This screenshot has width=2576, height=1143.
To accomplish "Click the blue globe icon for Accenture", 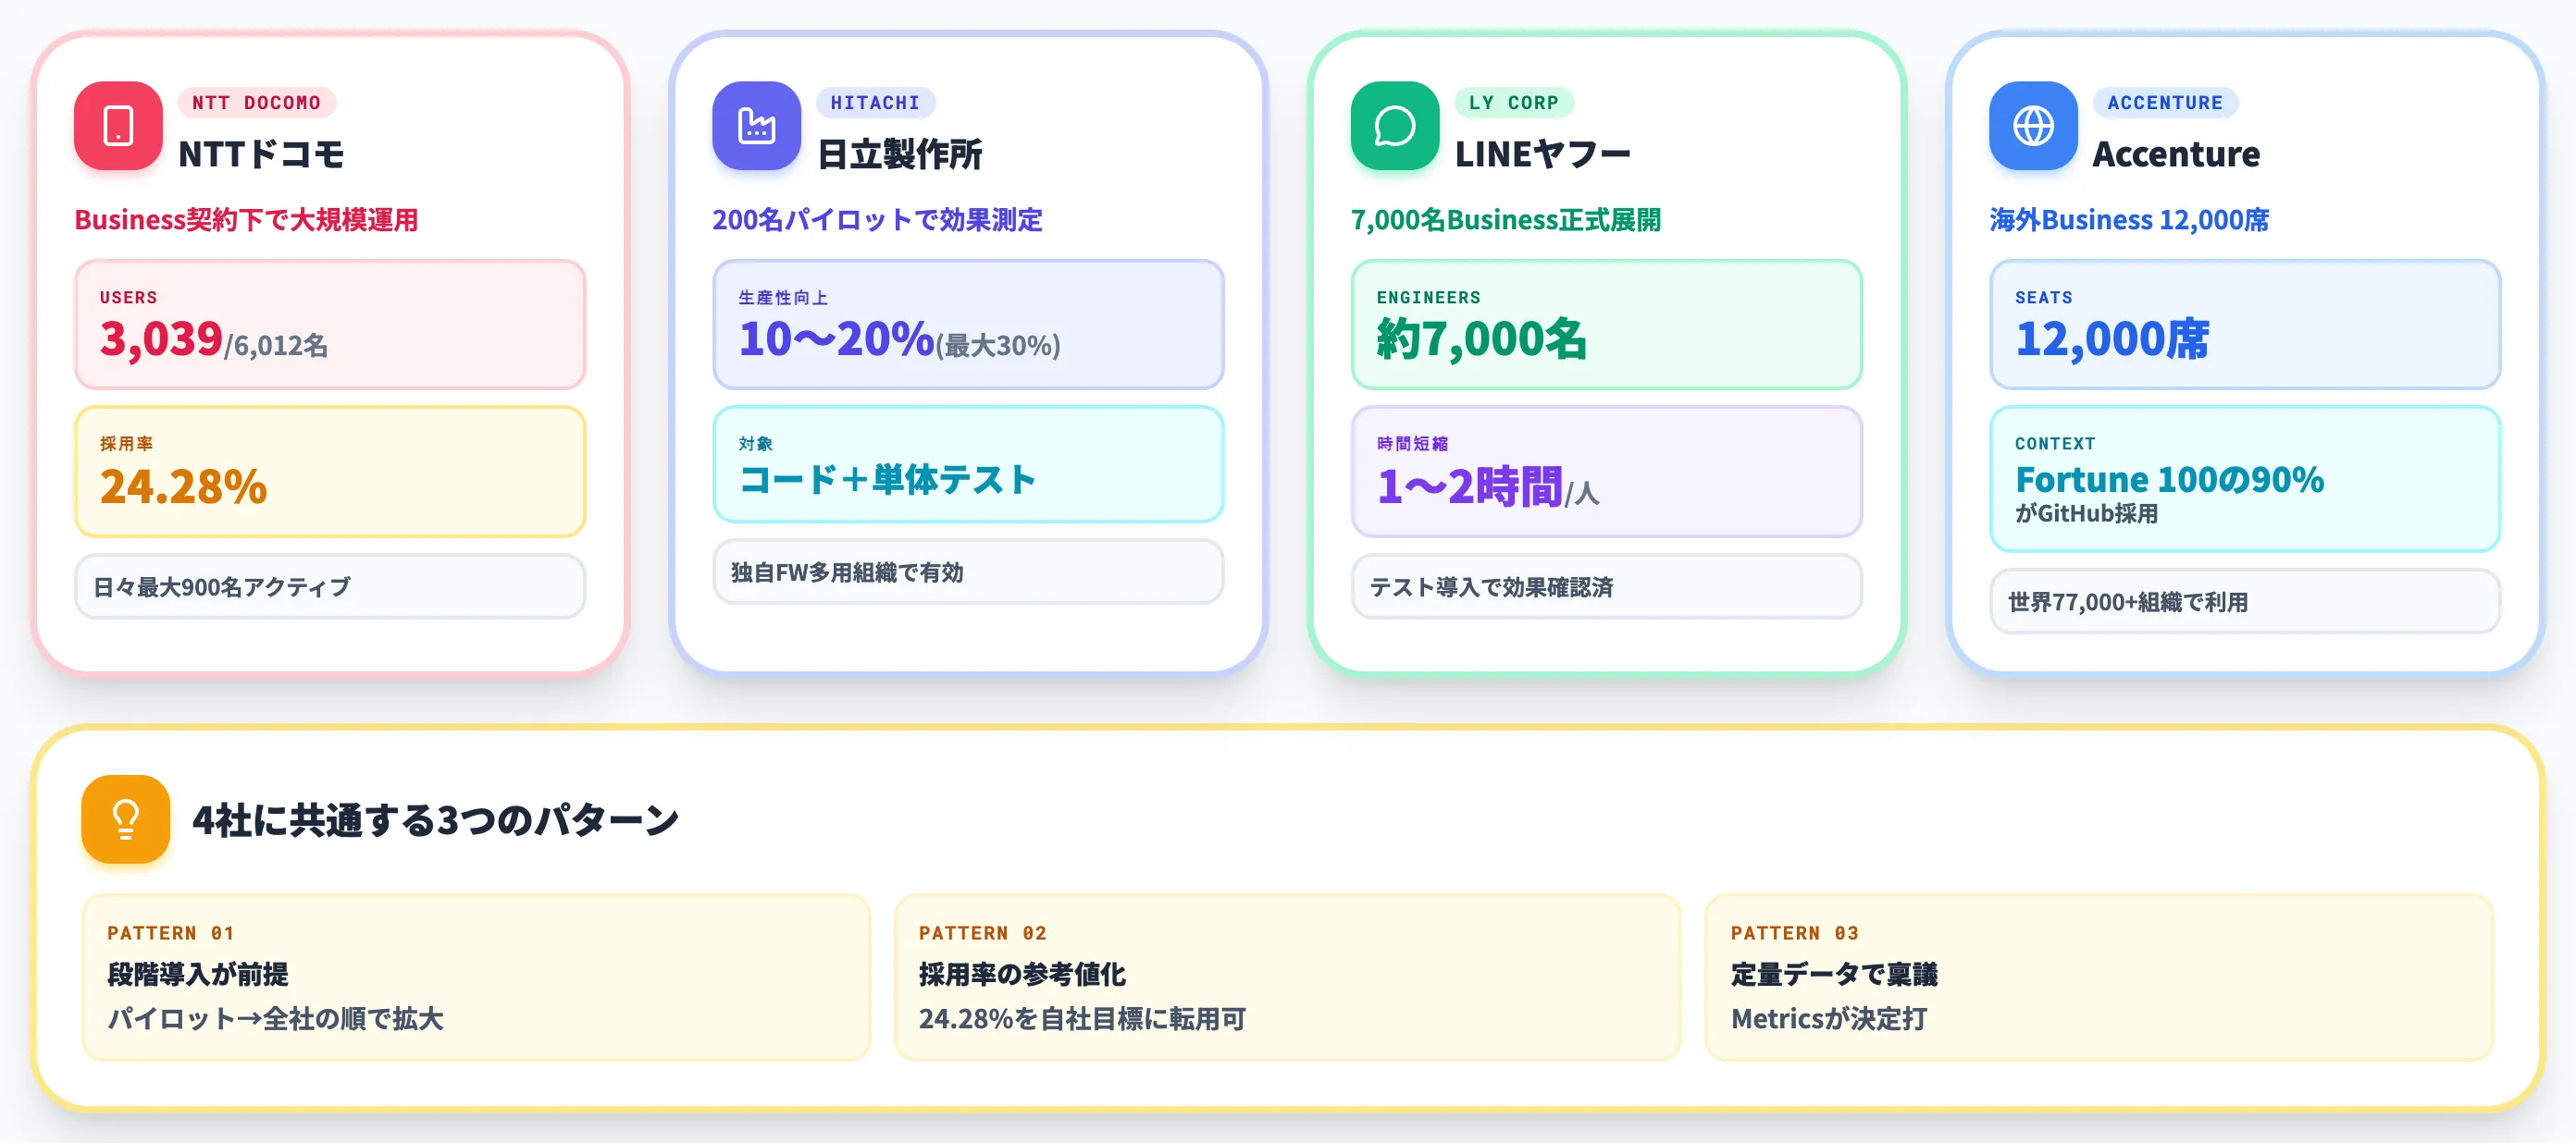I will pyautogui.click(x=2033, y=126).
